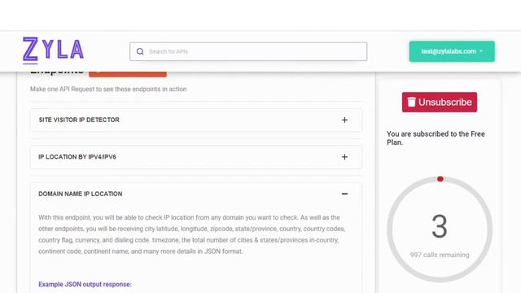The image size is (521, 293).
Task: Click minus icon on Domain Name IP Location
Action: 344,194
